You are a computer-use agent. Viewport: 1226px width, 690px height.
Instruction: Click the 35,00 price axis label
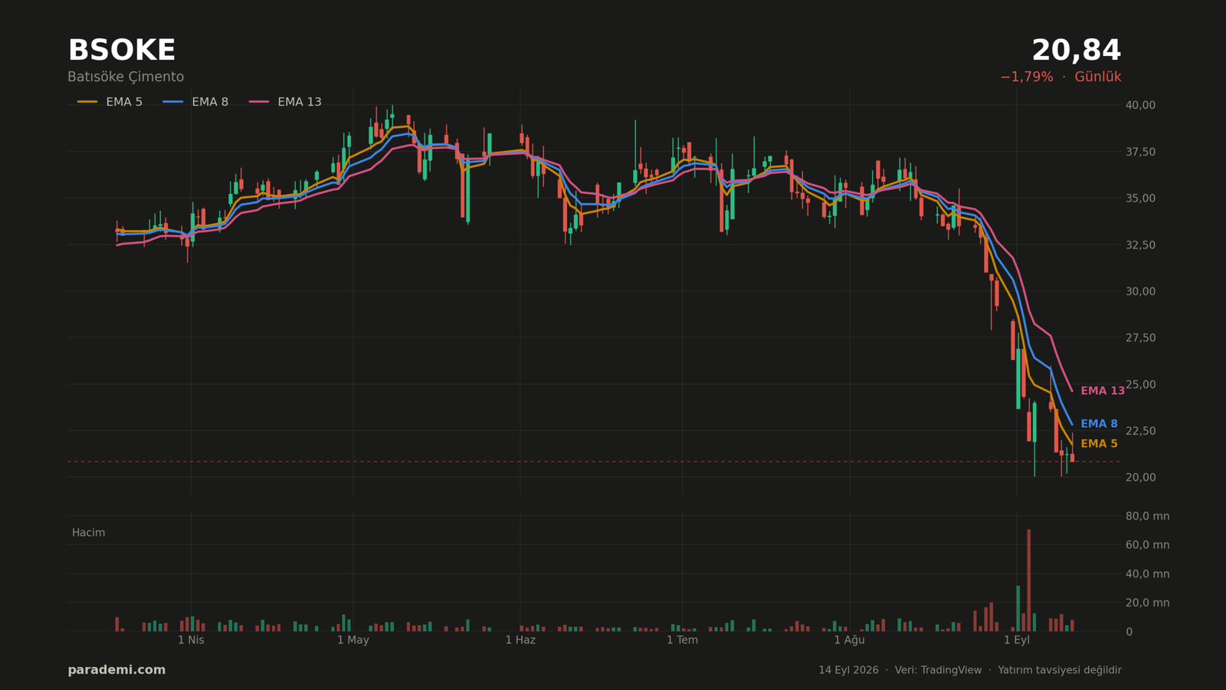click(x=1141, y=199)
